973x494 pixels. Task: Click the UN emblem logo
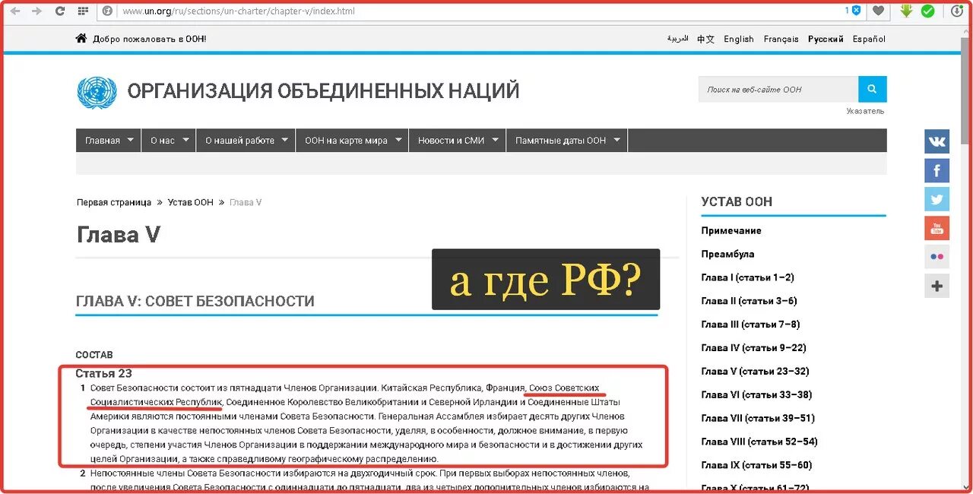click(96, 92)
